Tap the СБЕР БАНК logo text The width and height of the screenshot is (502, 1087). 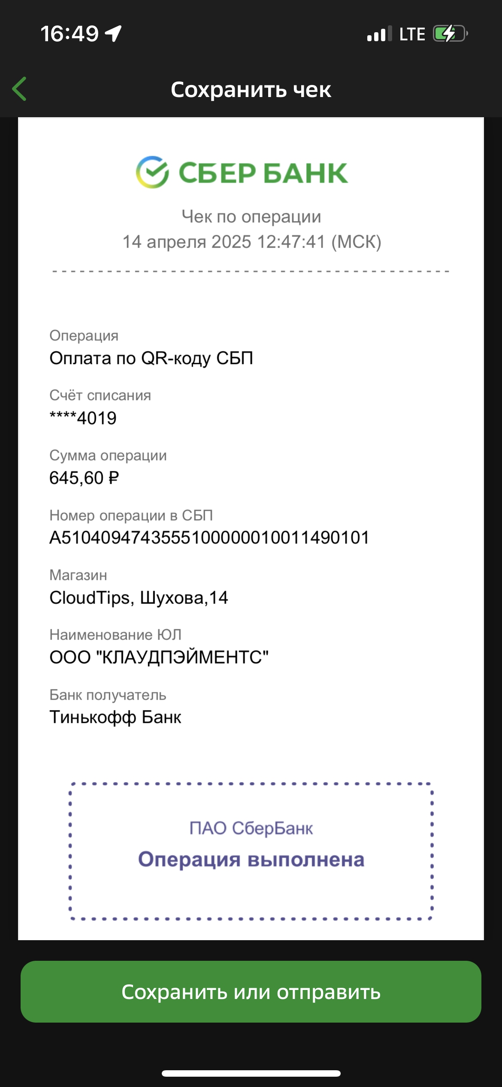(x=263, y=173)
